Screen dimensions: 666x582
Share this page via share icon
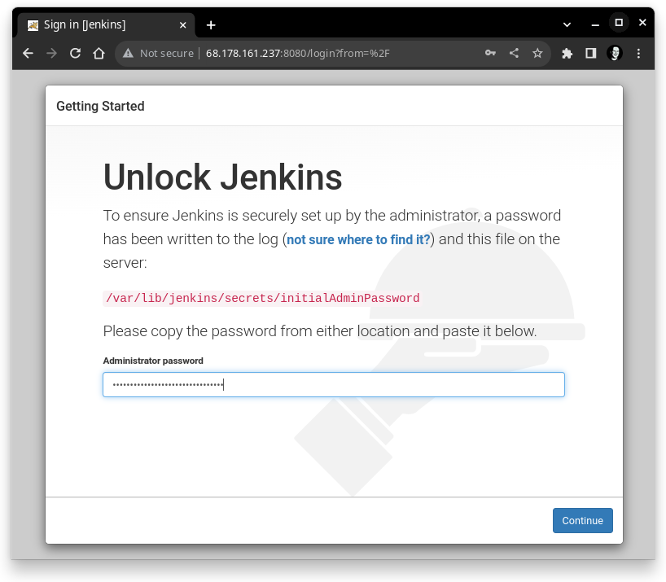click(x=514, y=54)
